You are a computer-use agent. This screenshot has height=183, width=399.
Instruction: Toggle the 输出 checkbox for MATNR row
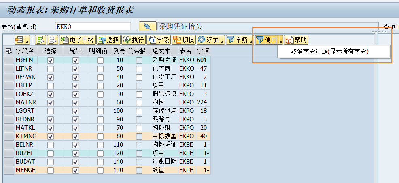click(x=76, y=102)
